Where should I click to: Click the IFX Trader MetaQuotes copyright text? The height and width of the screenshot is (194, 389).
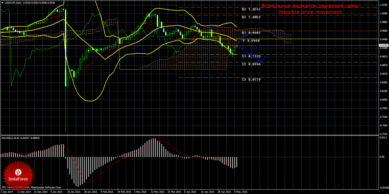pyautogui.click(x=31, y=187)
